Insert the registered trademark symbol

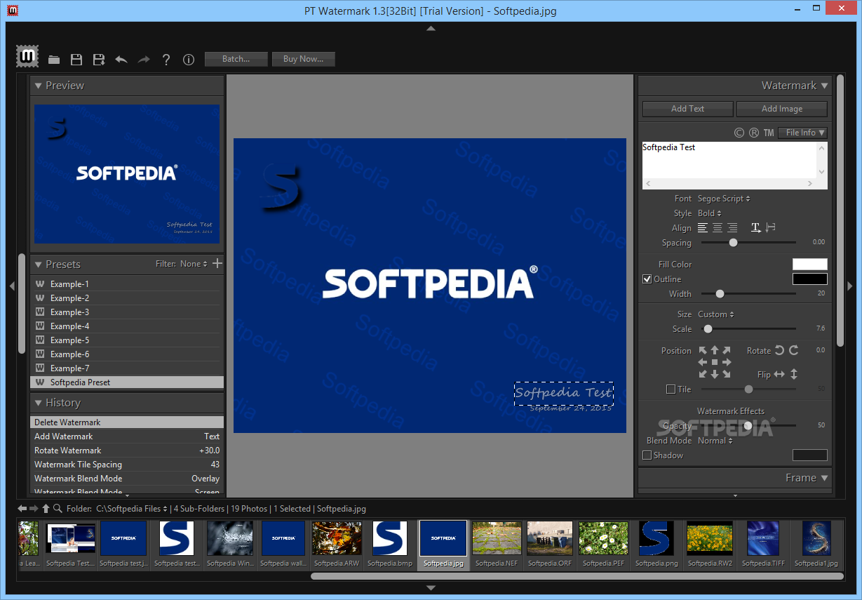[754, 133]
